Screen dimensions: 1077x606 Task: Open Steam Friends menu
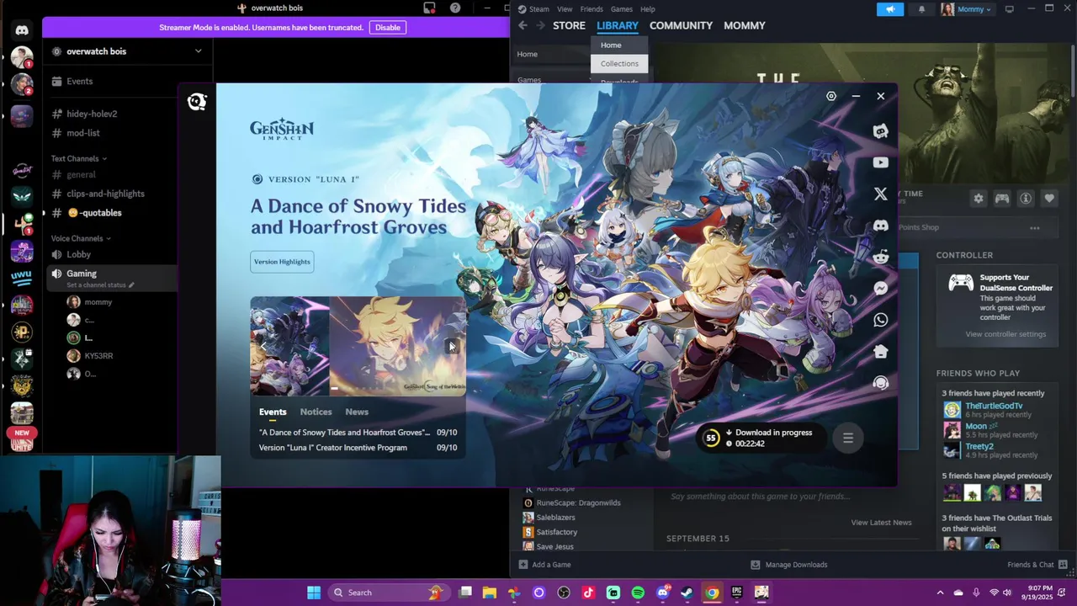click(592, 9)
